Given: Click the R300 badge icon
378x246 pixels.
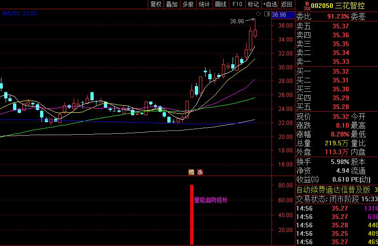Looking at the screenshot, I should pos(307,6).
